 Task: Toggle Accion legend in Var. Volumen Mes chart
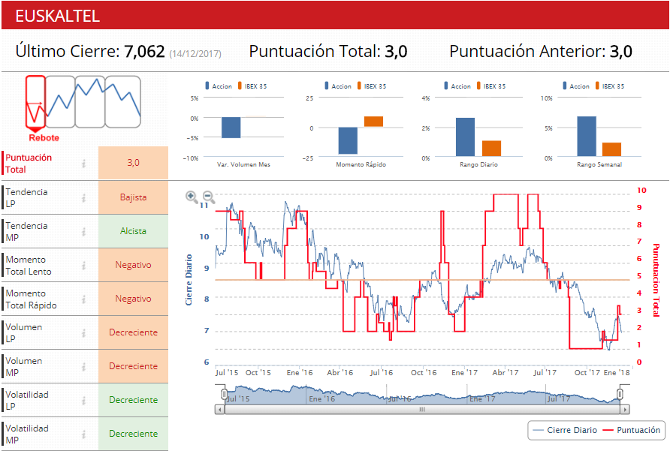tap(219, 86)
